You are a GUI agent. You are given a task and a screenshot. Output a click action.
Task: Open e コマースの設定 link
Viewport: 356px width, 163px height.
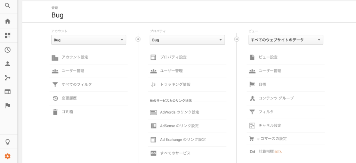[x=272, y=139]
